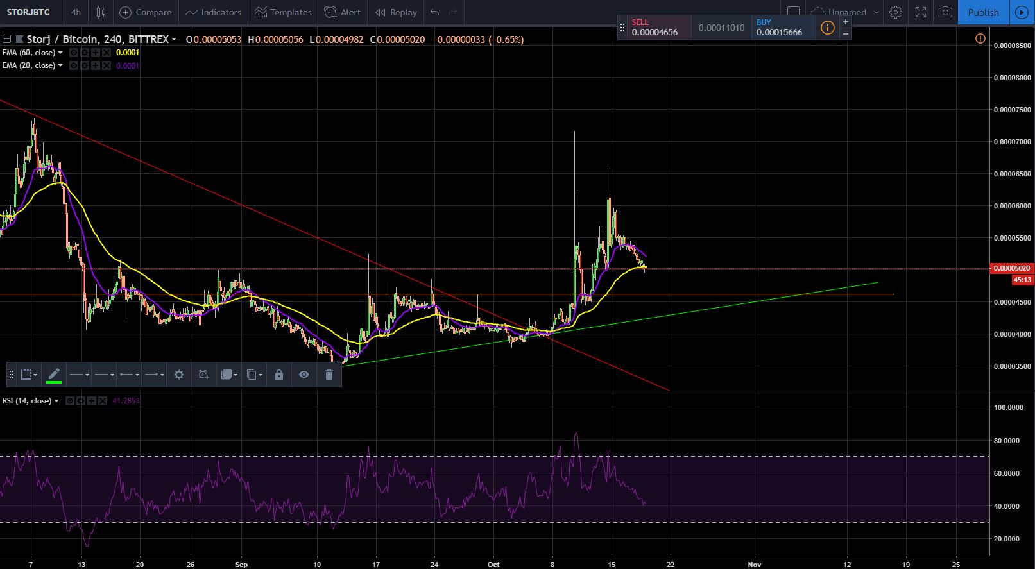This screenshot has height=569, width=1035.
Task: Decrease order quantity with minus button
Action: coord(846,33)
